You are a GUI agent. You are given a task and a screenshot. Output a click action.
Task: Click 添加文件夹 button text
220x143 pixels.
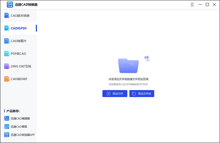144,94
